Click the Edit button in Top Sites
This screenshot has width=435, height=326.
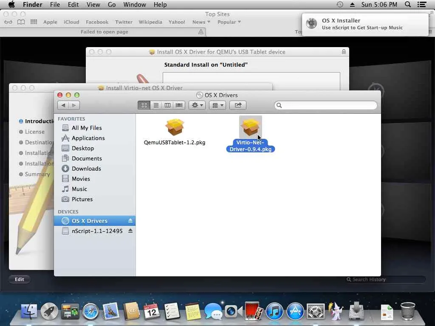20,279
